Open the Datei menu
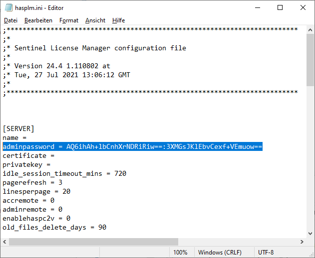This screenshot has height=258, width=315. (x=10, y=20)
